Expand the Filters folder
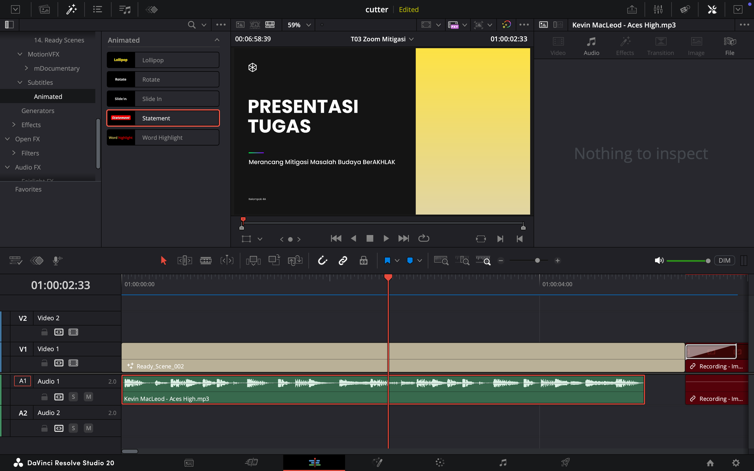Screen dimensions: 754x471 14,153
